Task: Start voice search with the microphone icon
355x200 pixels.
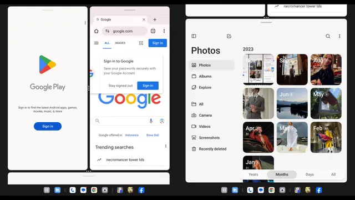Action: 151,121
